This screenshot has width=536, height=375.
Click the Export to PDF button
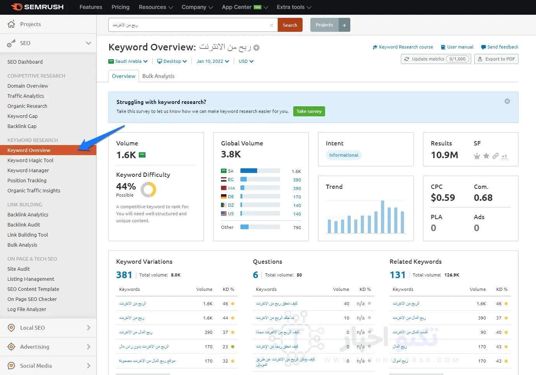pos(496,59)
